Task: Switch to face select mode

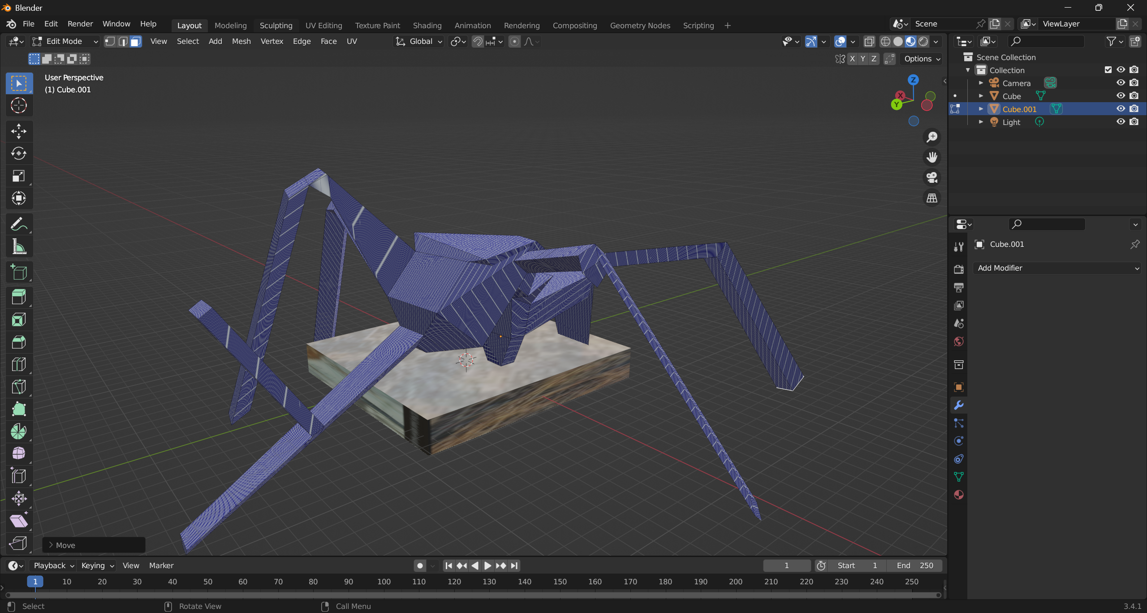Action: coord(135,42)
